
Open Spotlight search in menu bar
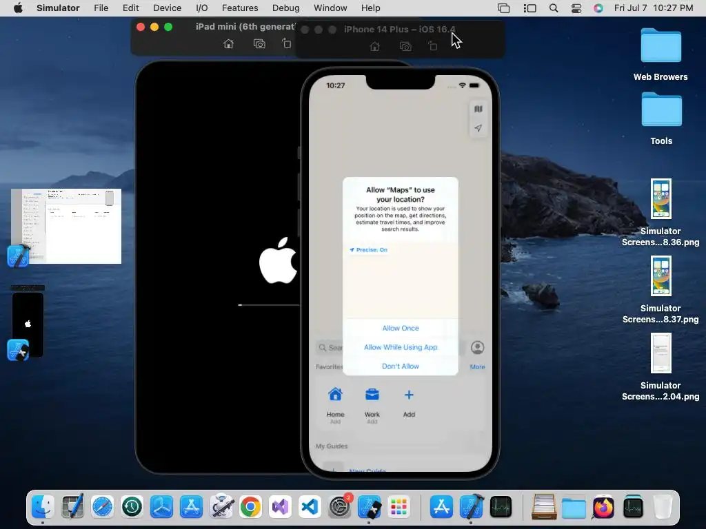pyautogui.click(x=554, y=8)
